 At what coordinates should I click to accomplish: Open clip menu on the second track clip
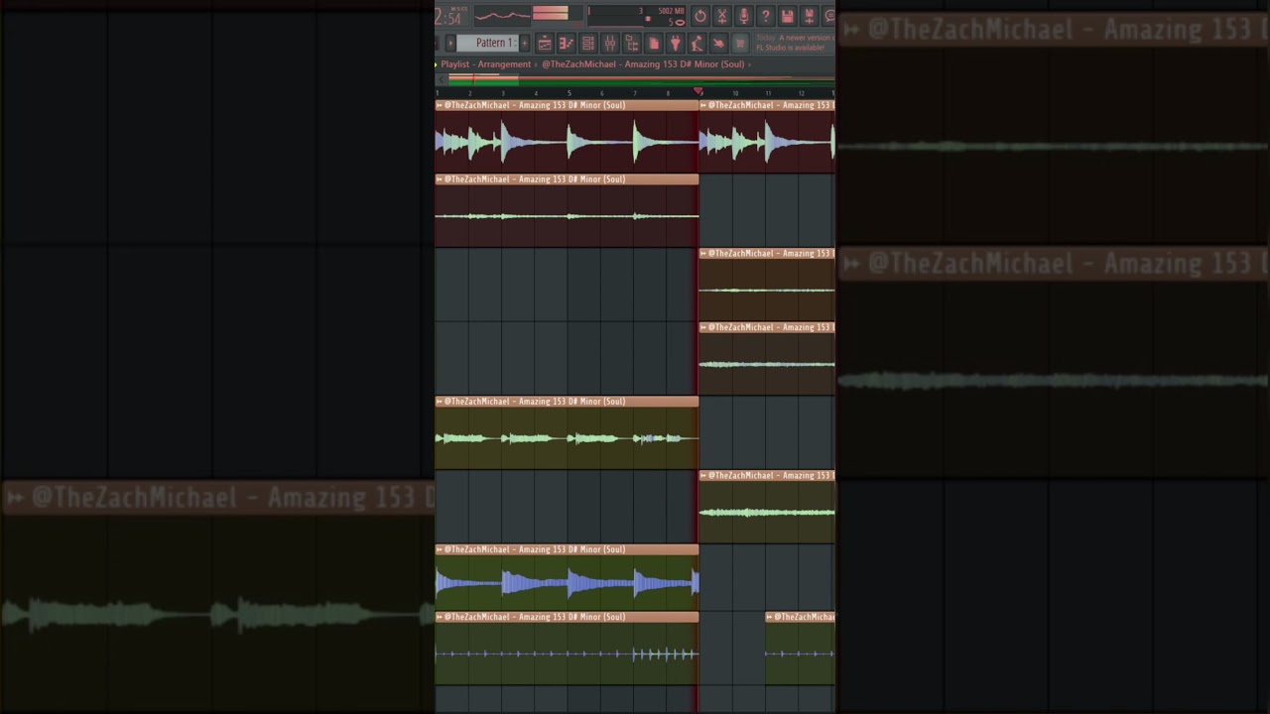[x=439, y=179]
